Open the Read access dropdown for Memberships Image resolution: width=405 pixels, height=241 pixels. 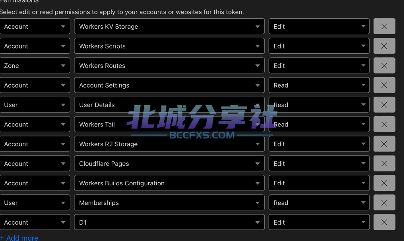(319, 203)
